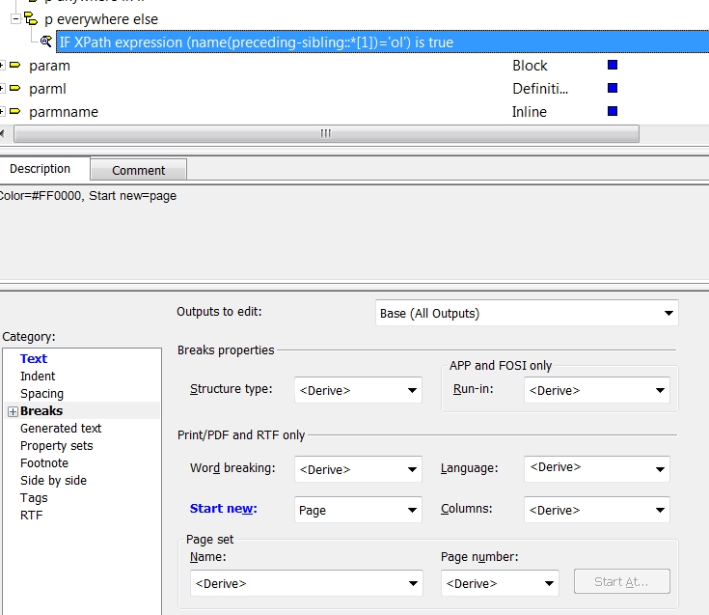709x615 pixels.
Task: Select the 'p everywhere else' context
Action: click(101, 19)
